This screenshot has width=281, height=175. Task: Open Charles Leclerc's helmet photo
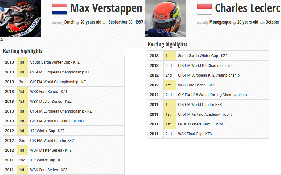tap(165, 18)
